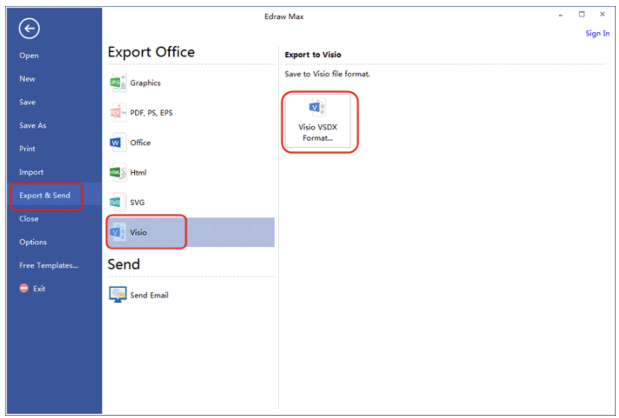Go back using the circled arrow icon
The width and height of the screenshot is (619, 418).
click(29, 28)
